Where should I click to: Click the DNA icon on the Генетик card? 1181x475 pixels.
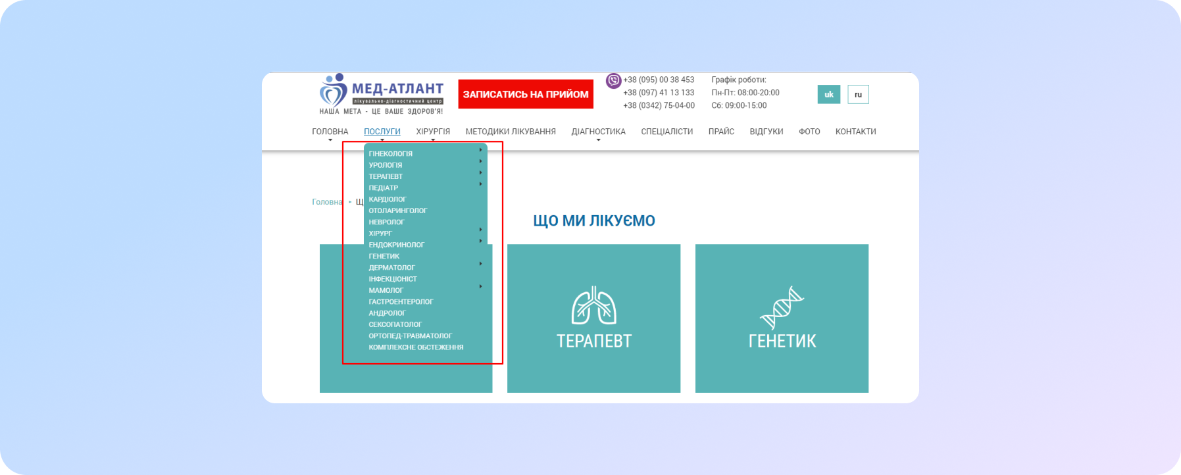782,307
